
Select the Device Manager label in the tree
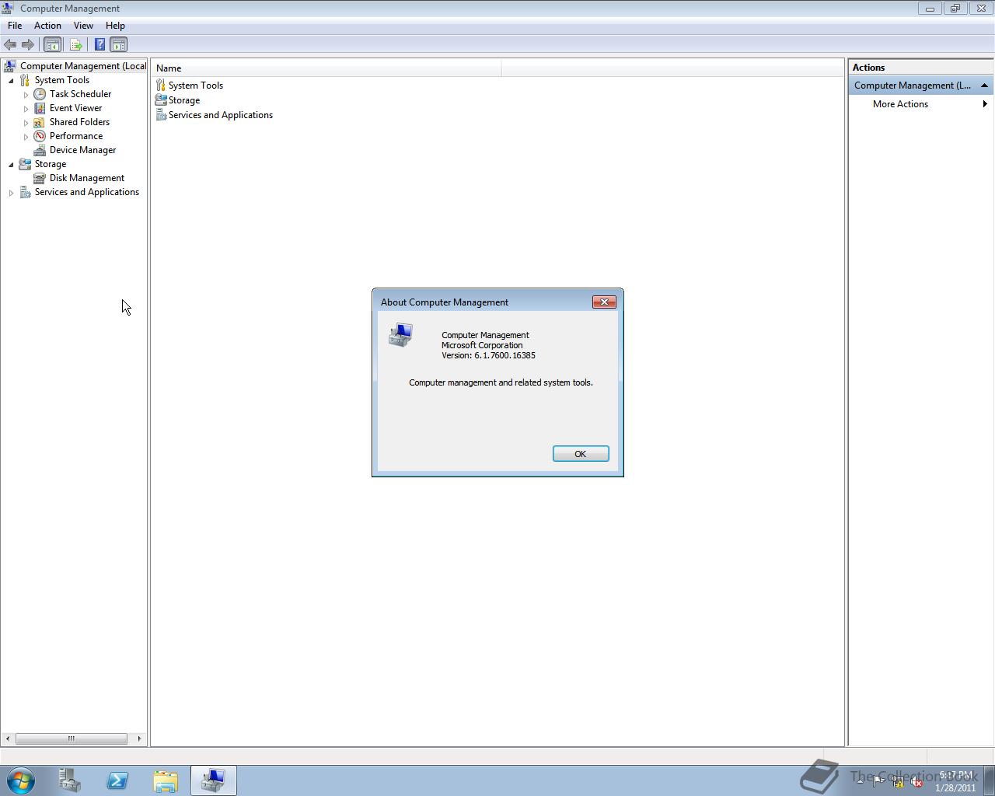[82, 150]
